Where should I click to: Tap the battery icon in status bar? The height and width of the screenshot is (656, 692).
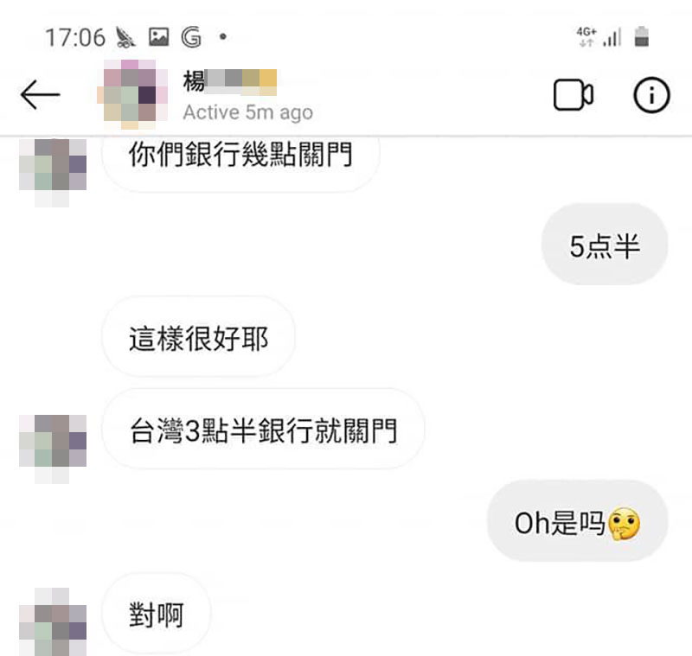pos(641,36)
